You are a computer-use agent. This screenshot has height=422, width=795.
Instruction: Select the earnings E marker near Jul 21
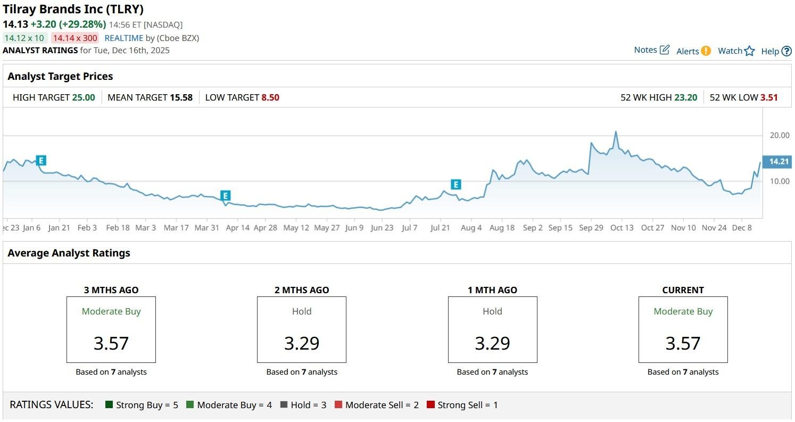point(456,185)
